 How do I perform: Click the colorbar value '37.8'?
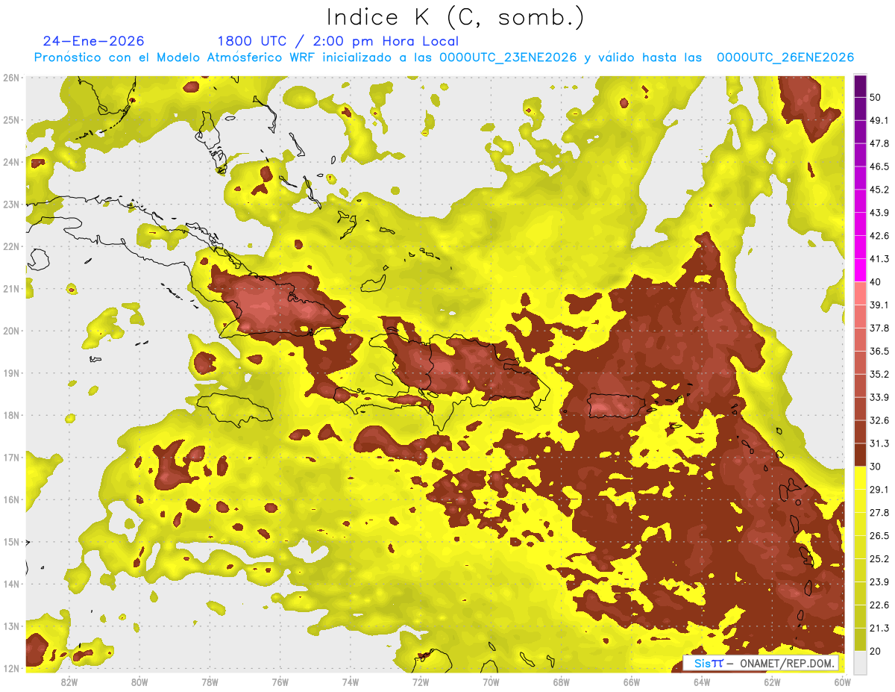tap(879, 328)
